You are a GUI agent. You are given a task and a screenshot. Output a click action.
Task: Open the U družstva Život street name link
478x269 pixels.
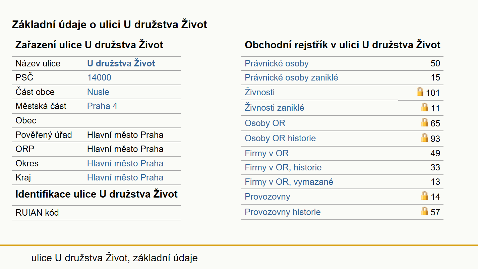click(121, 63)
